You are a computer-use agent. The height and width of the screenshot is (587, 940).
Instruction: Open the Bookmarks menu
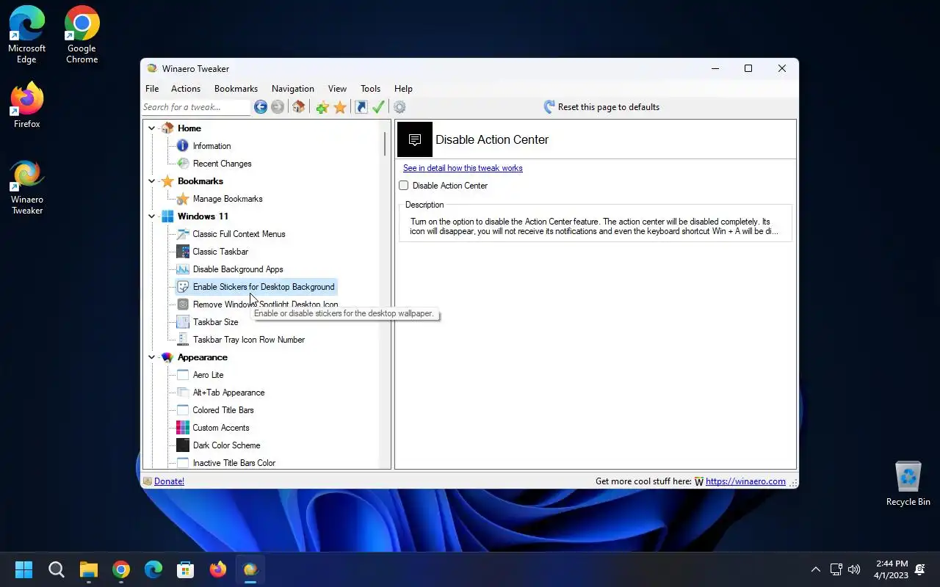click(236, 89)
